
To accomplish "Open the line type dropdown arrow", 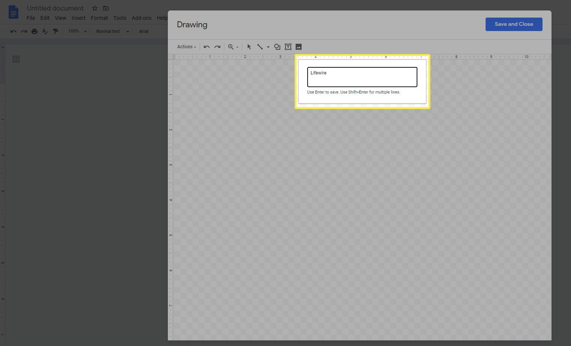I will click(268, 47).
